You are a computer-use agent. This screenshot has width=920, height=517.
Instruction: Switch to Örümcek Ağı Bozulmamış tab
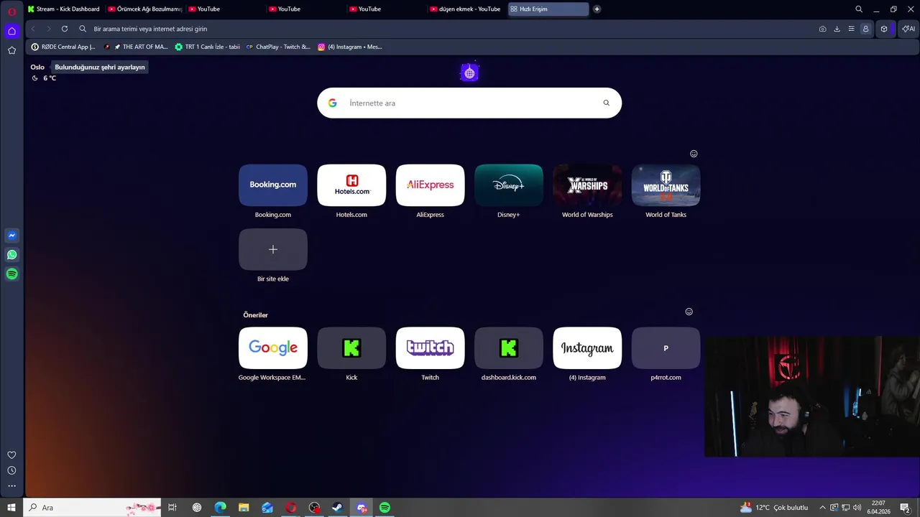[145, 9]
